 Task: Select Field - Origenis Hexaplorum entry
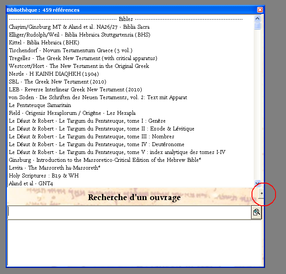pos(72,113)
